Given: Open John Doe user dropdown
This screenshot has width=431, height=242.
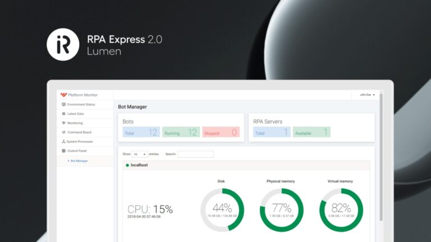Looking at the screenshot, I should click(x=367, y=95).
